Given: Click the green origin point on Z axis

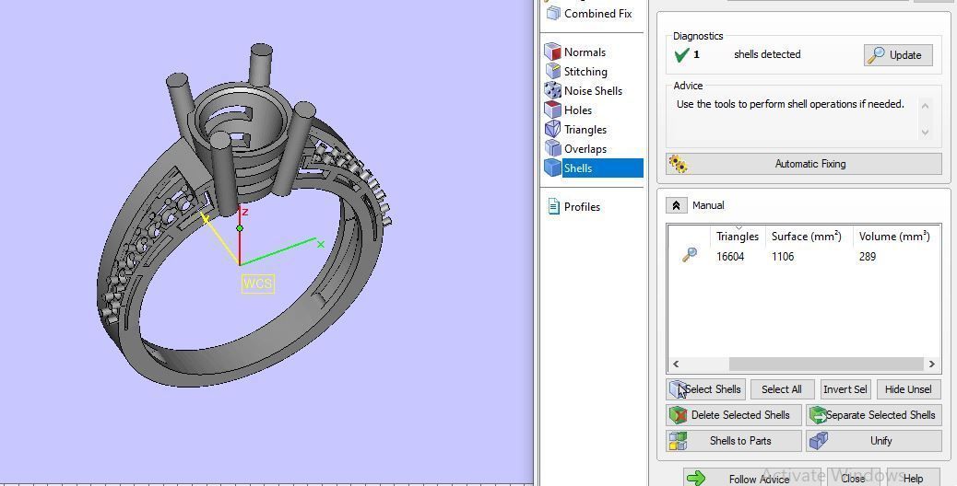Looking at the screenshot, I should [x=240, y=228].
